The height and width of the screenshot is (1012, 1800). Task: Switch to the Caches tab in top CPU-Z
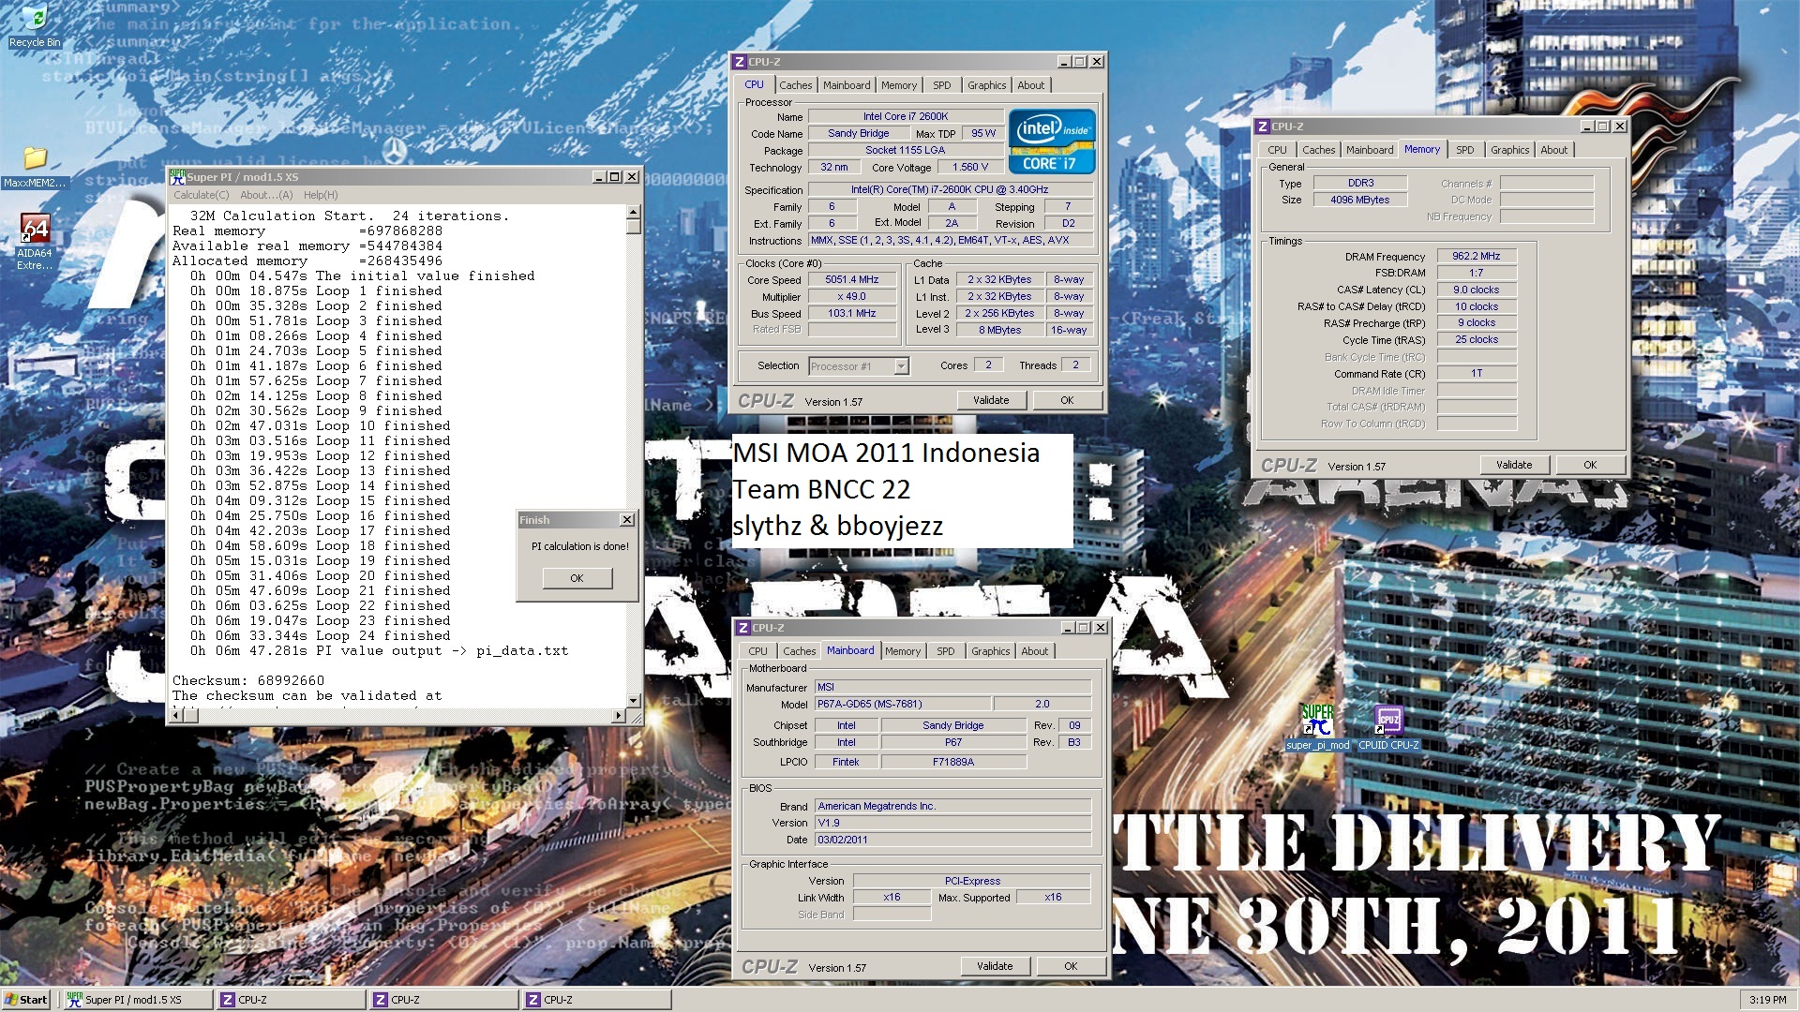[795, 85]
